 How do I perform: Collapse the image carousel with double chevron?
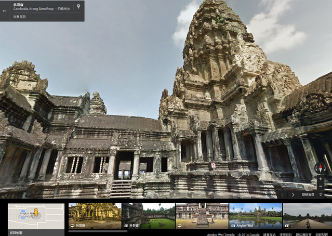coord(321,195)
